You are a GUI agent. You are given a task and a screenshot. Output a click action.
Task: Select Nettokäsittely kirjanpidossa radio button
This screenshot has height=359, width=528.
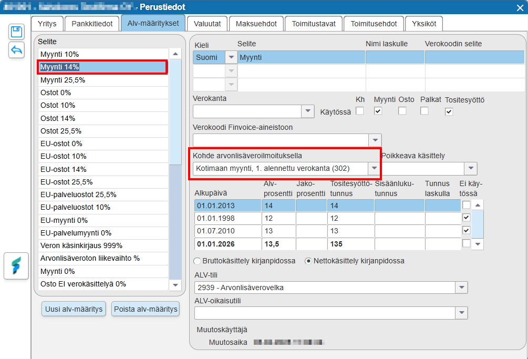pyautogui.click(x=308, y=261)
